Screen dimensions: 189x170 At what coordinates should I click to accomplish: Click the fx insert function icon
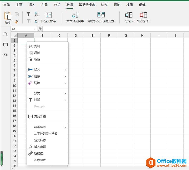[x=40, y=29]
